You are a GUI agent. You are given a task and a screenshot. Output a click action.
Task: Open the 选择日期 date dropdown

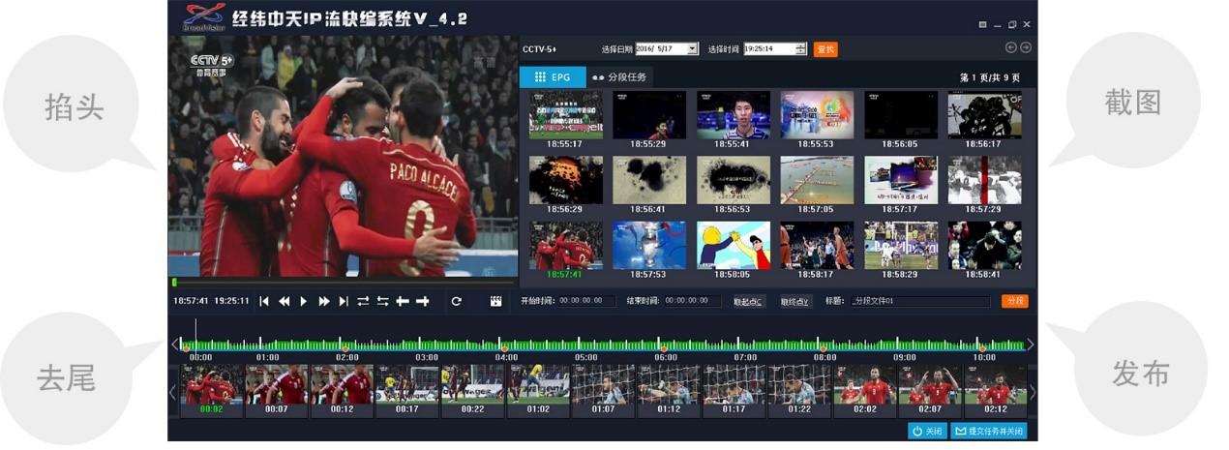(693, 49)
